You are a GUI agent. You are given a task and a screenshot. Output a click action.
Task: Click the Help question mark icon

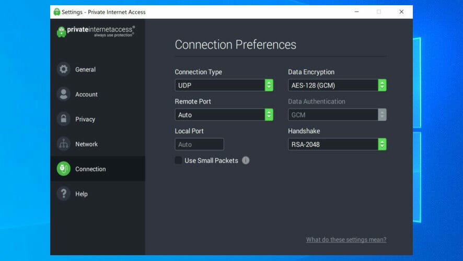pyautogui.click(x=64, y=194)
